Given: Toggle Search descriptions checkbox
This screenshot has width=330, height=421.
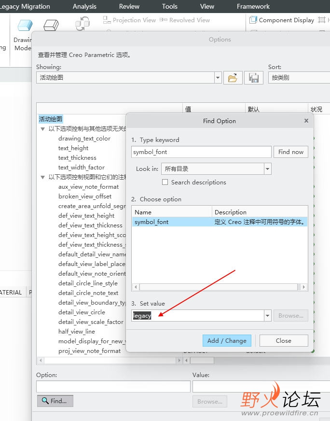Looking at the screenshot, I should tap(165, 182).
